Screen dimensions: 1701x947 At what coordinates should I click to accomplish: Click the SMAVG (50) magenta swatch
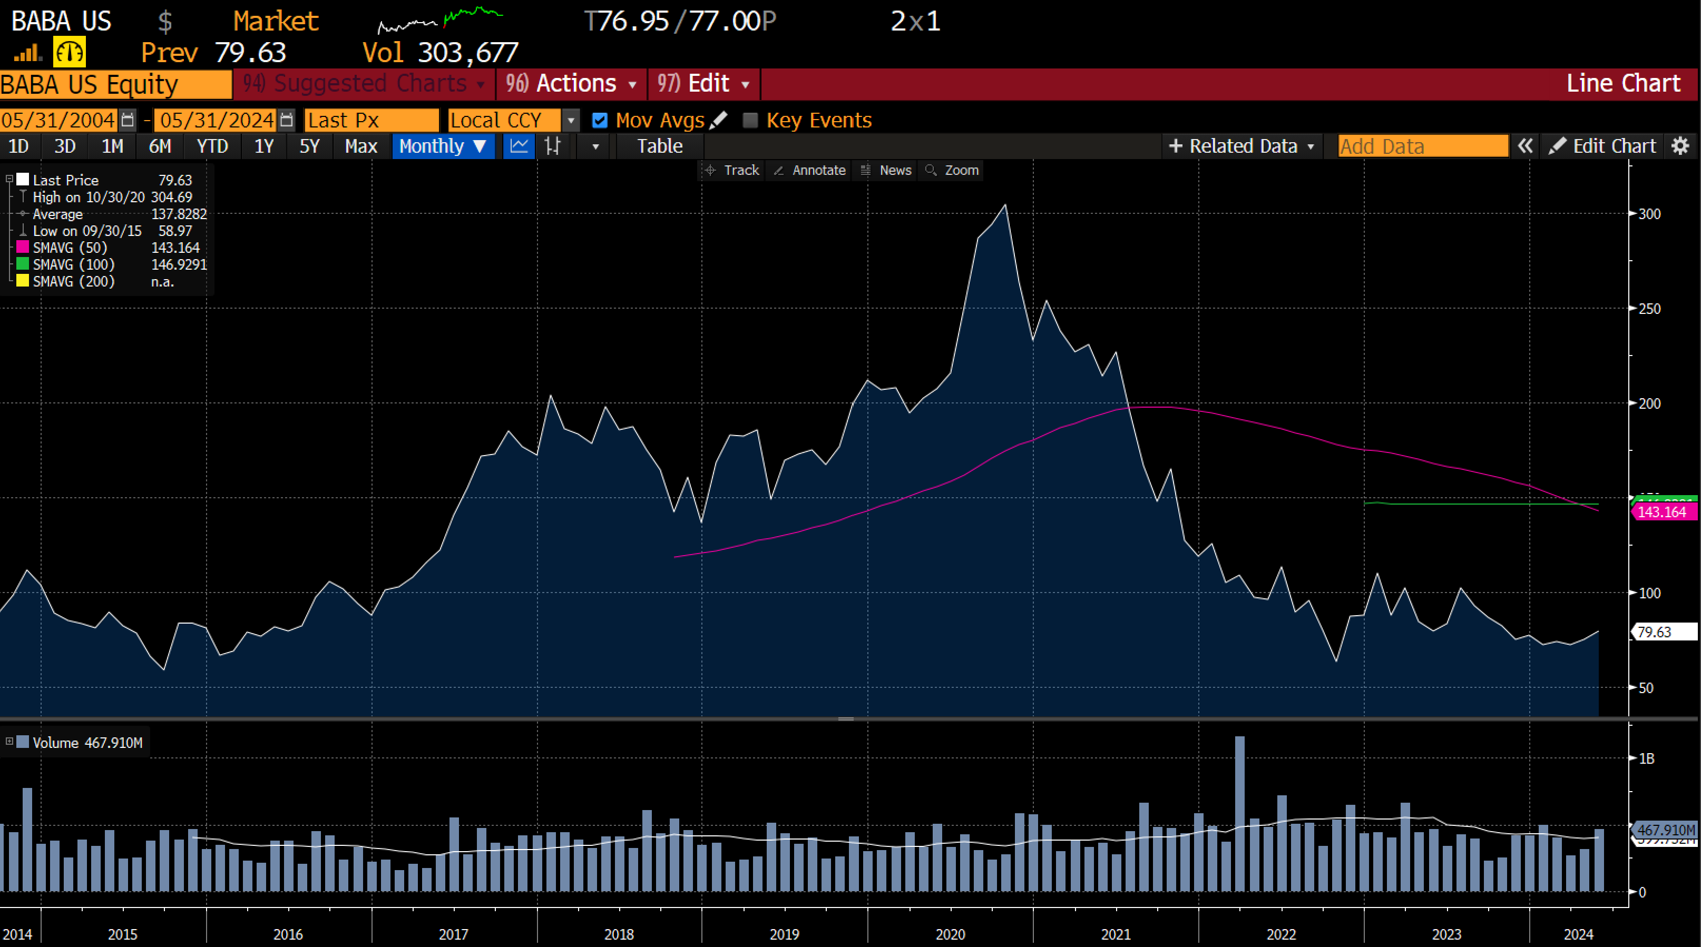tap(23, 248)
